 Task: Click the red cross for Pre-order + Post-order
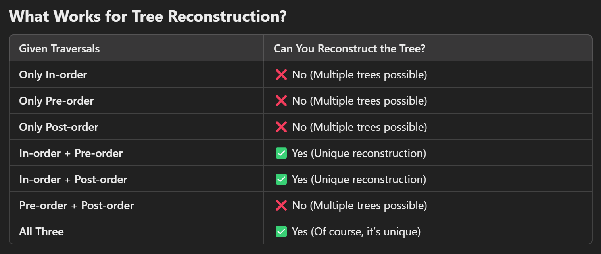point(281,205)
